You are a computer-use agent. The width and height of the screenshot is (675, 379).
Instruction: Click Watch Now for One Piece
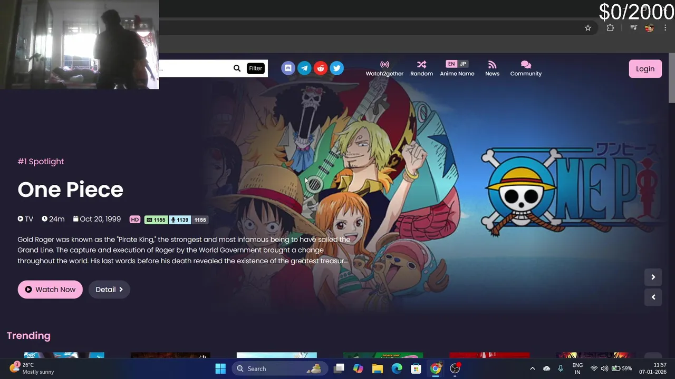50,290
